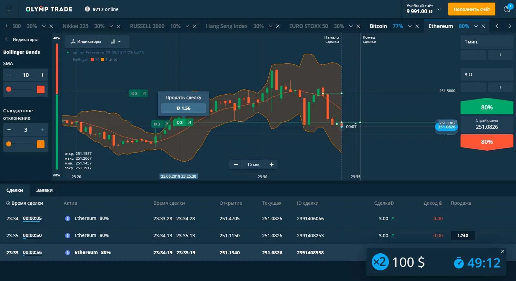Click the Olymp Trade logo

[x=49, y=9]
